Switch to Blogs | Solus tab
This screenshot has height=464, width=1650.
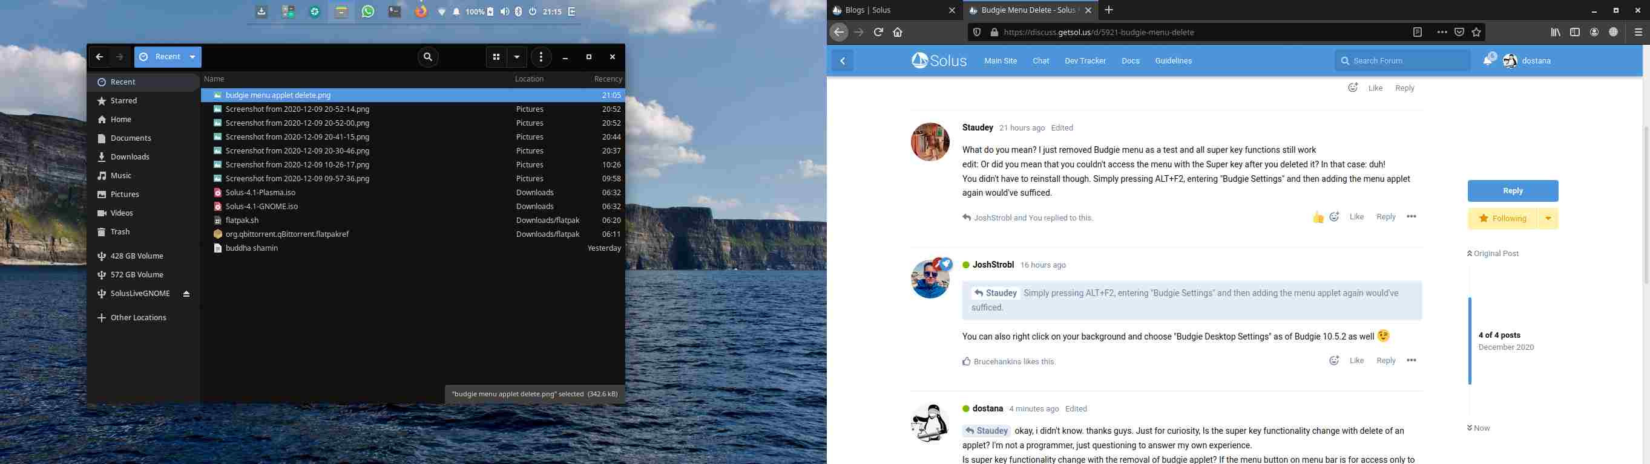pyautogui.click(x=890, y=10)
